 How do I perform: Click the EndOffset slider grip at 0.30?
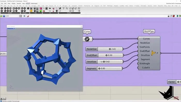click(x=107, y=55)
